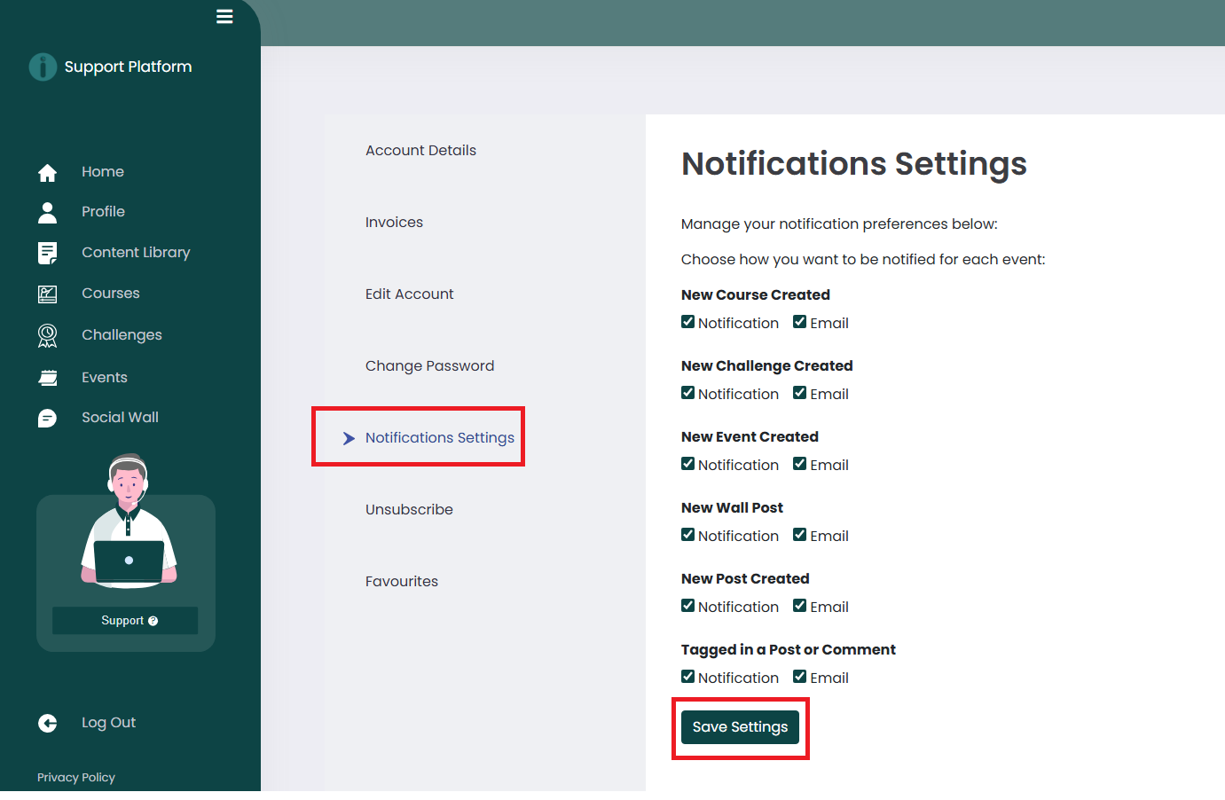Open Profile from the sidebar
The height and width of the screenshot is (800, 1225).
(103, 212)
